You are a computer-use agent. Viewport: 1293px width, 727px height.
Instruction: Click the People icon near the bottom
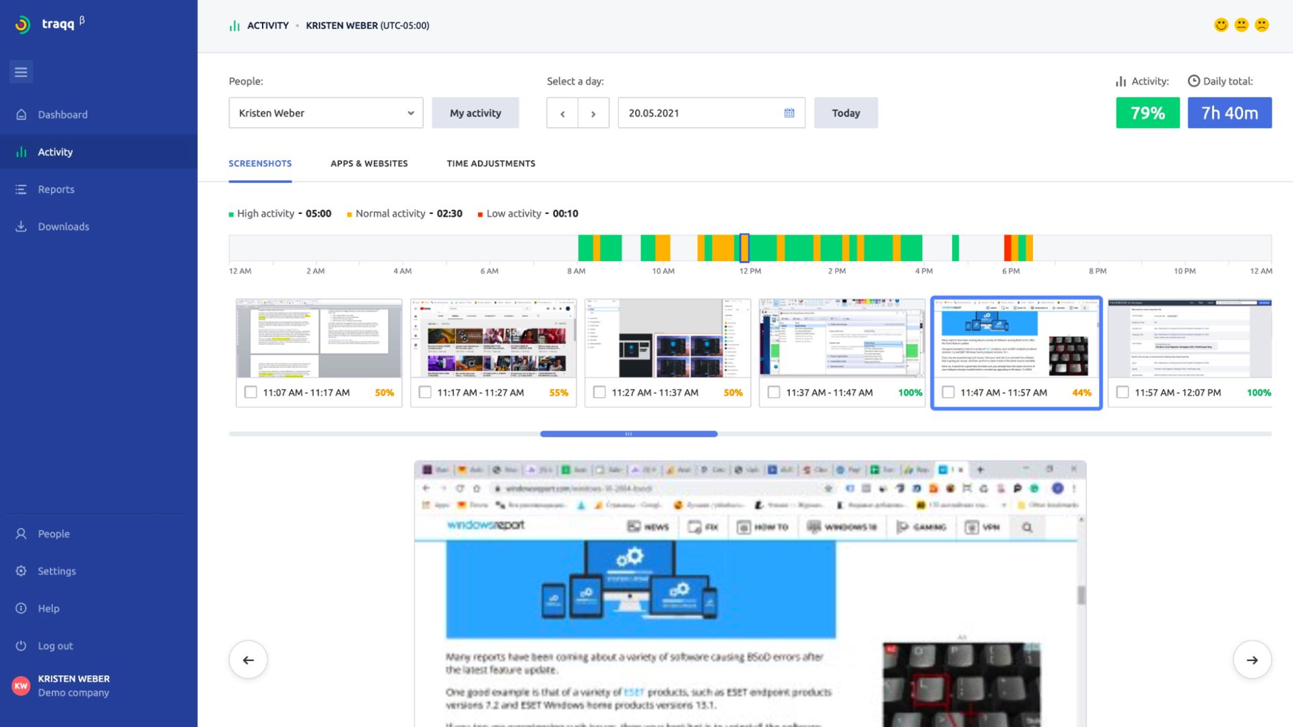pos(21,533)
